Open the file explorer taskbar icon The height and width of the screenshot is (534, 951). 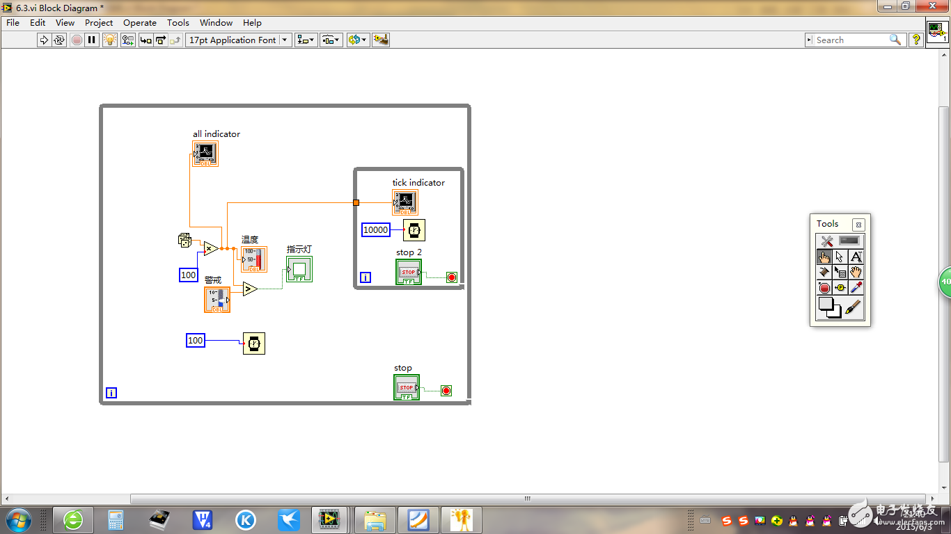pos(375,519)
